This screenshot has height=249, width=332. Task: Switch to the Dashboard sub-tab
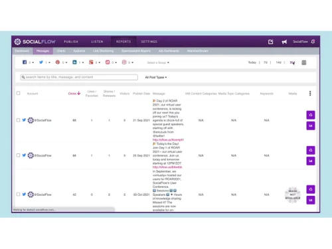pos(22,51)
